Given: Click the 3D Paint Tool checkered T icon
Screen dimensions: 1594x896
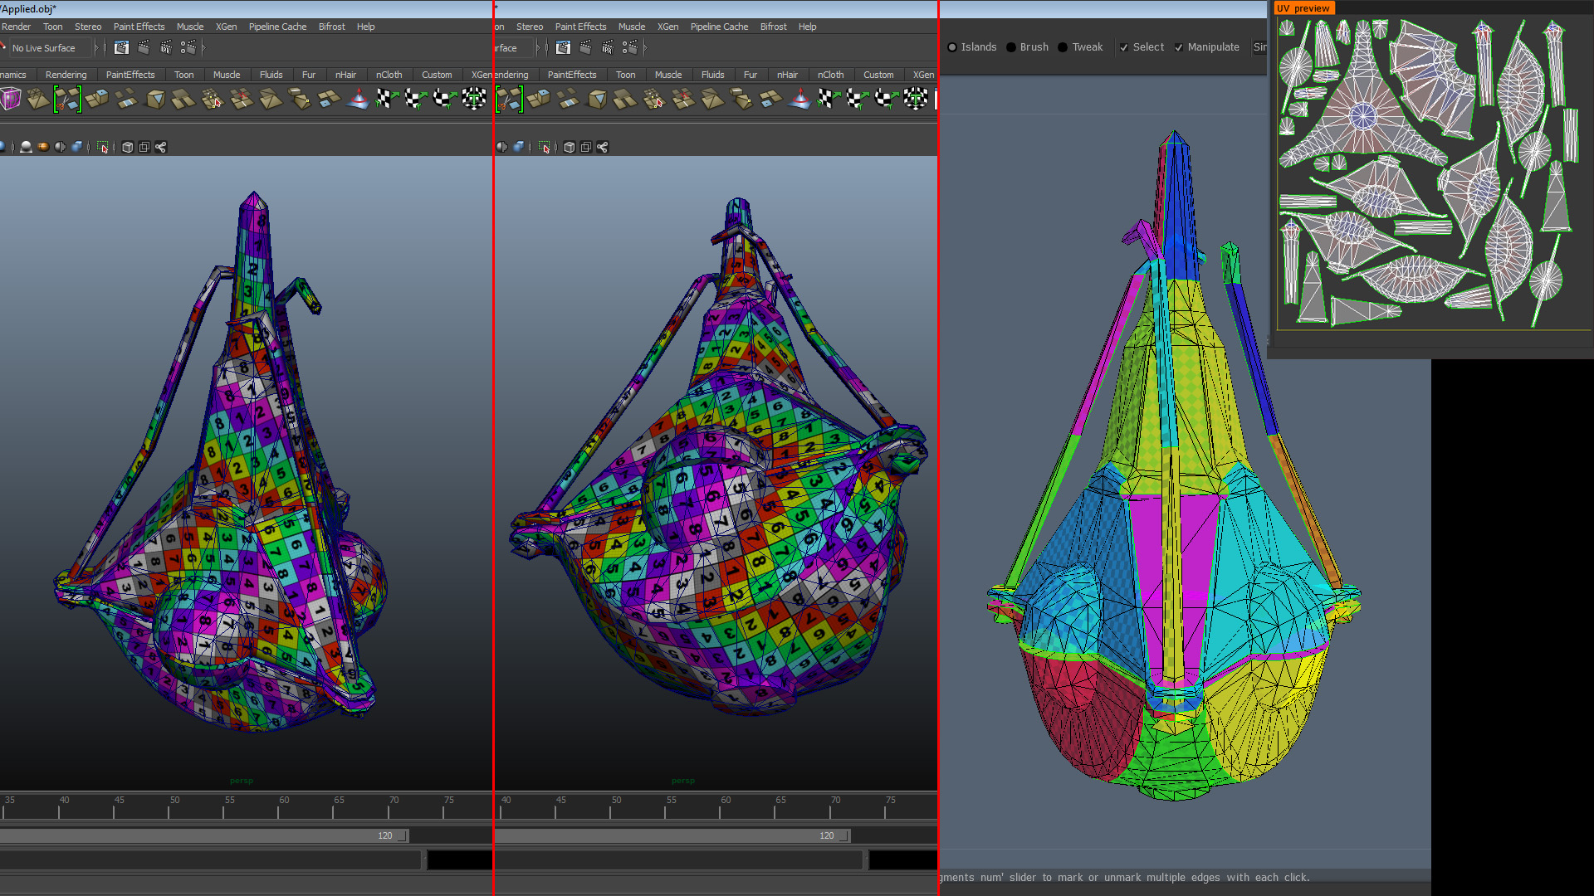Looking at the screenshot, I should coord(474,100).
